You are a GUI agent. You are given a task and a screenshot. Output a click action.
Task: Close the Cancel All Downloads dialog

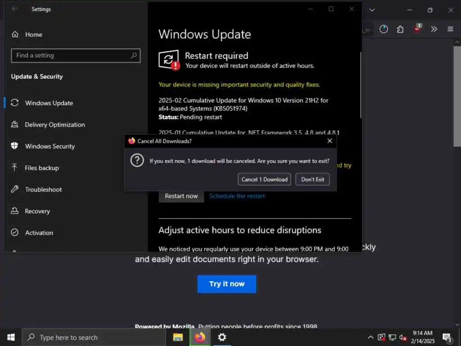(x=330, y=141)
